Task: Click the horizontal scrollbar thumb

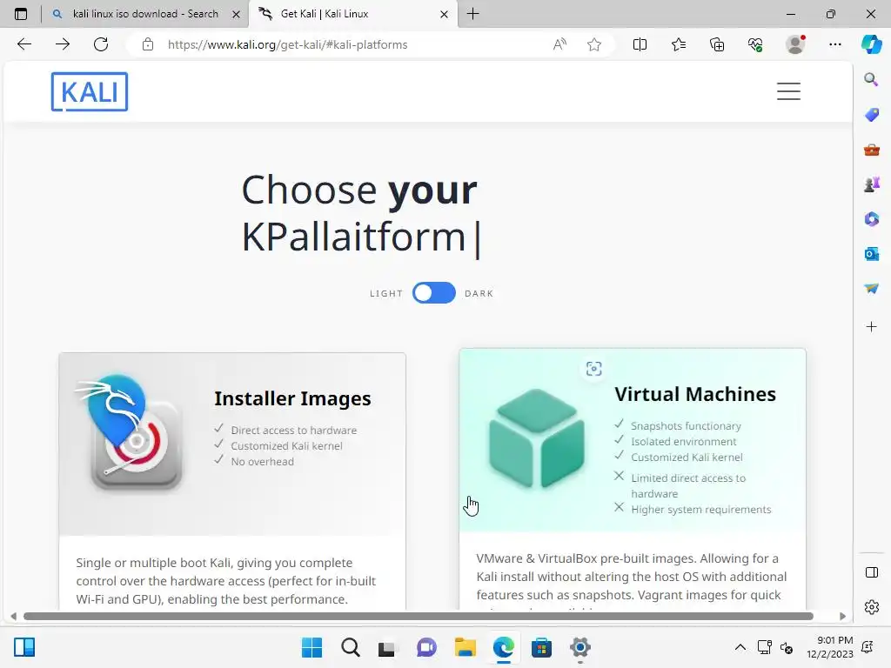Action: [419, 617]
